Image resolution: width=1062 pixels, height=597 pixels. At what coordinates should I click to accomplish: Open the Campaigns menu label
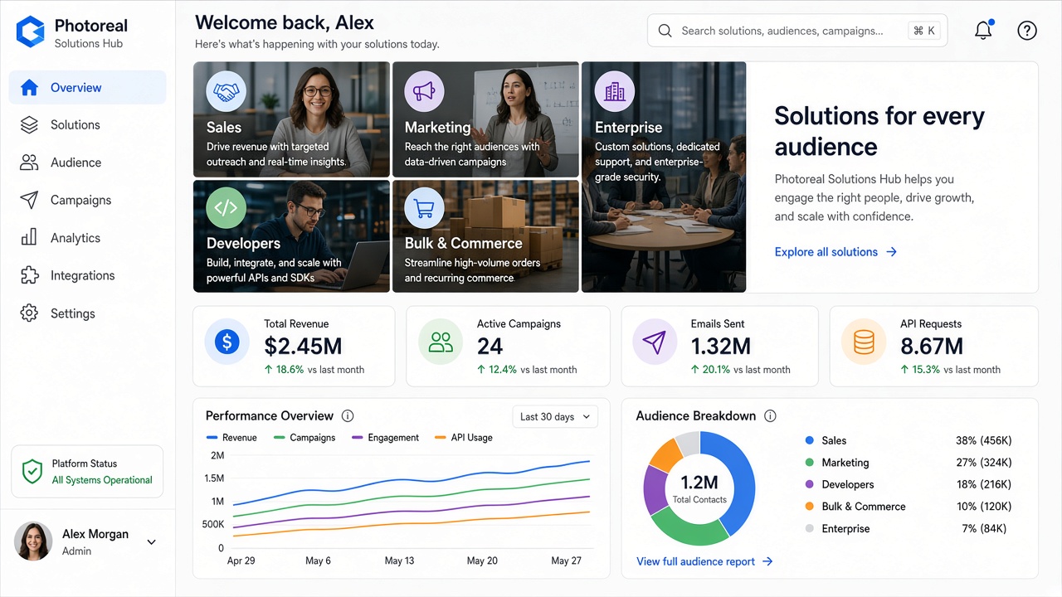pos(81,200)
